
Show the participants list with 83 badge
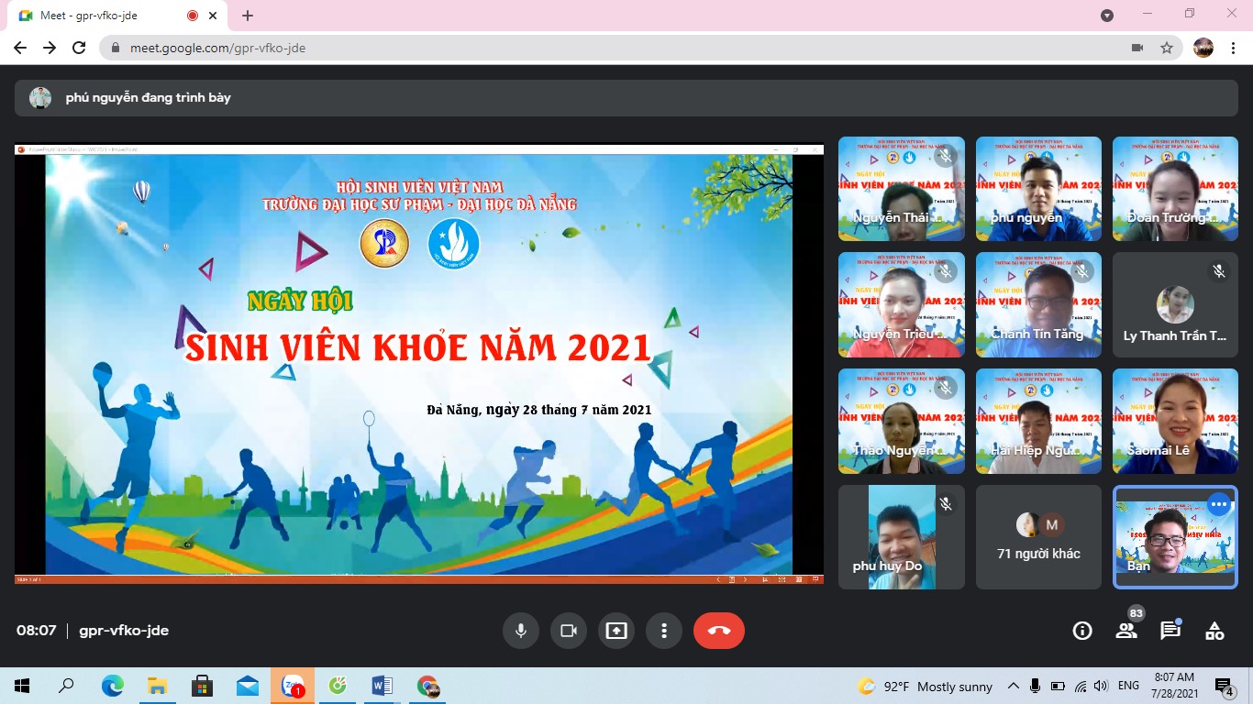[x=1126, y=631]
